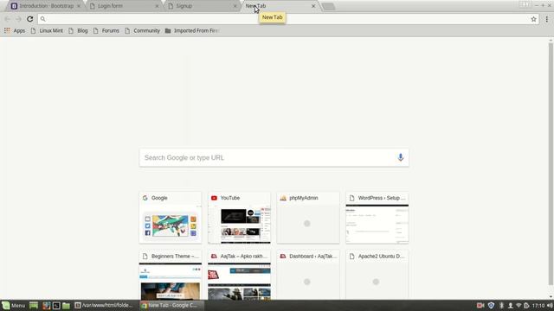
Task: Open the volume tray icon
Action: tap(550, 305)
